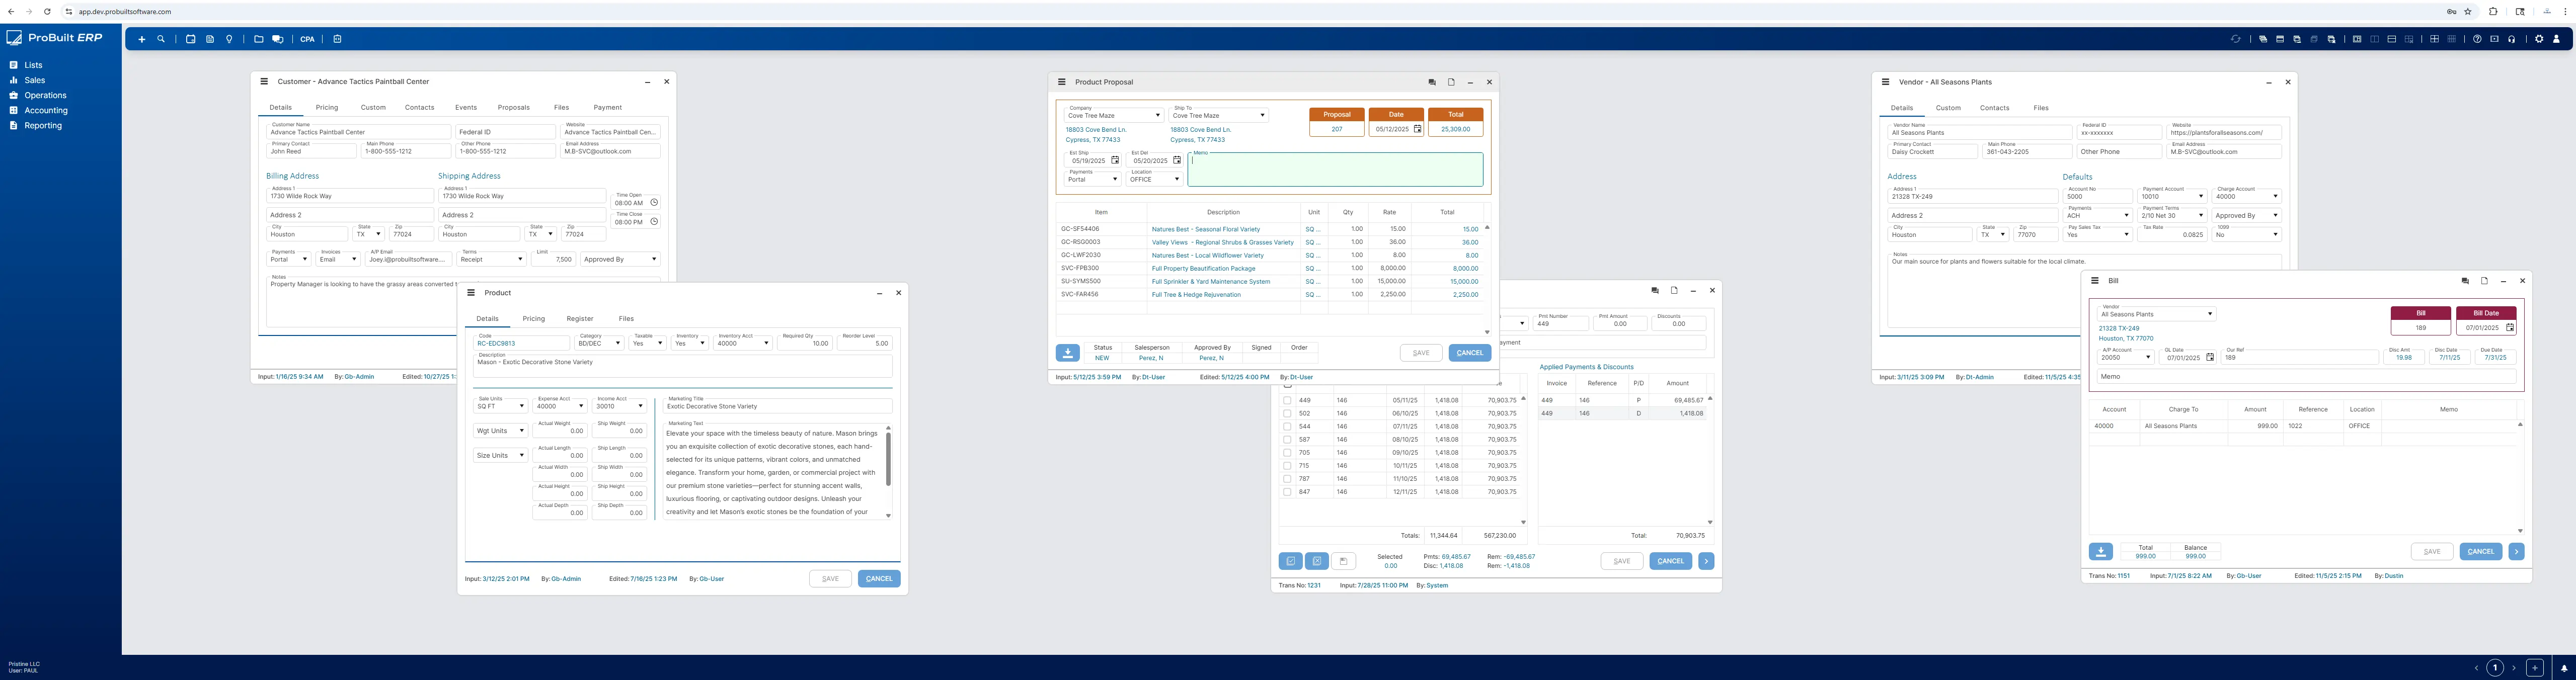Click the plus icon to add new record
Screen dimensions: 2576x680
pyautogui.click(x=142, y=39)
